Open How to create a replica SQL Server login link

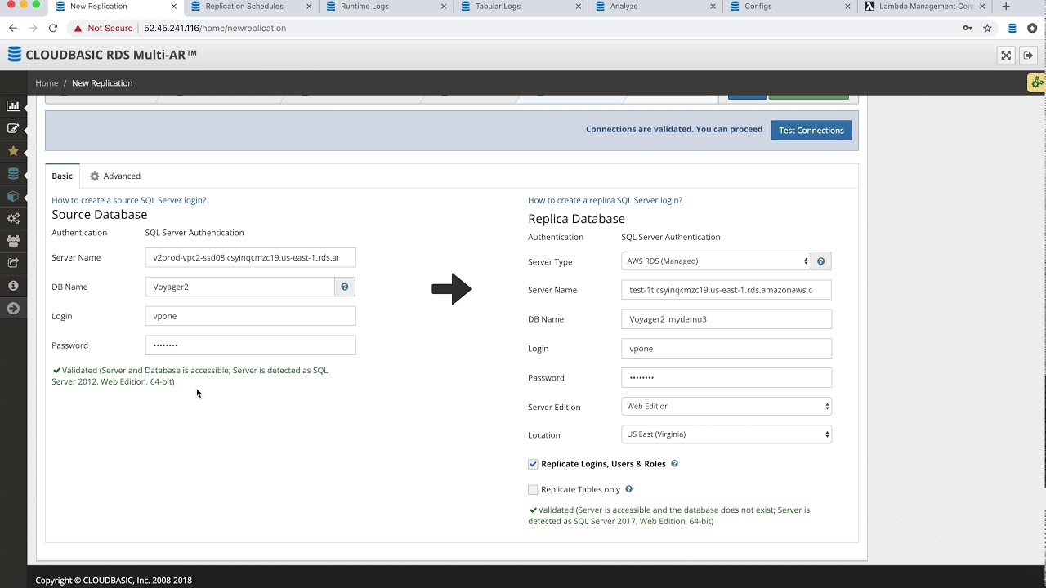pos(605,200)
